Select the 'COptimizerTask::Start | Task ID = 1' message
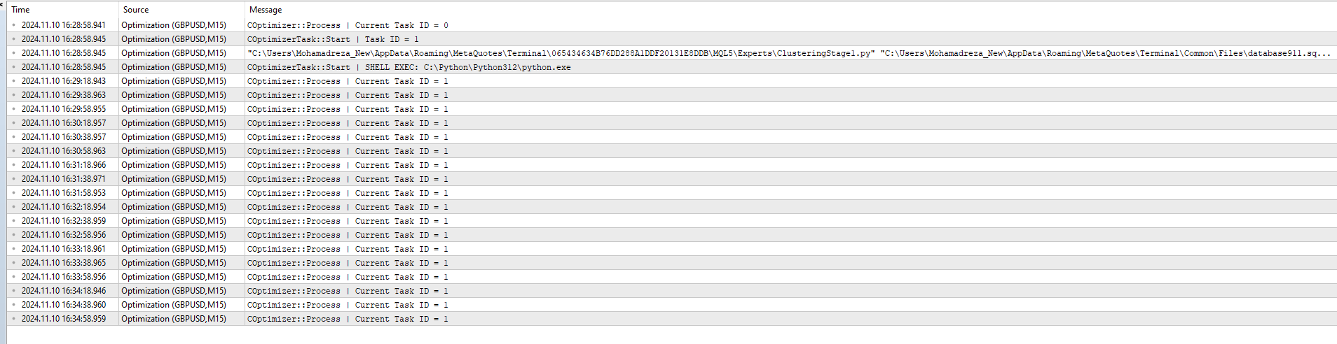 [333, 39]
